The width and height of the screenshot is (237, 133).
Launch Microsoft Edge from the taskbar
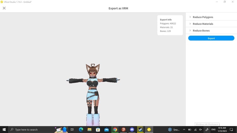(81, 130)
